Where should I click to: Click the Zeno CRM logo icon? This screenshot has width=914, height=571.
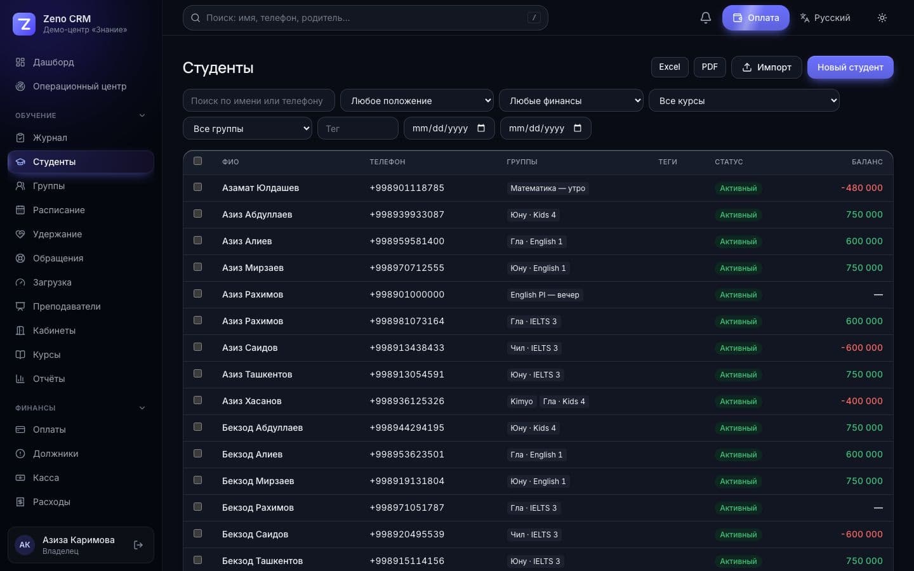(x=24, y=24)
